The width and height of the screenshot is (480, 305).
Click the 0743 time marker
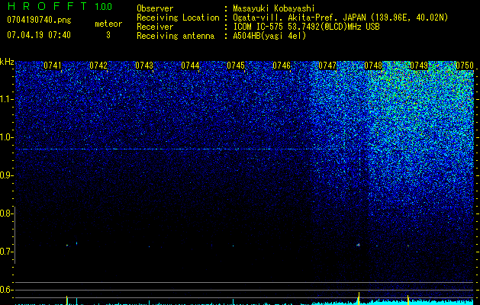(x=144, y=66)
